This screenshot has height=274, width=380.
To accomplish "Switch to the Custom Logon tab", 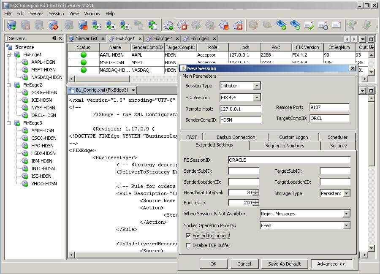I will click(x=293, y=137).
